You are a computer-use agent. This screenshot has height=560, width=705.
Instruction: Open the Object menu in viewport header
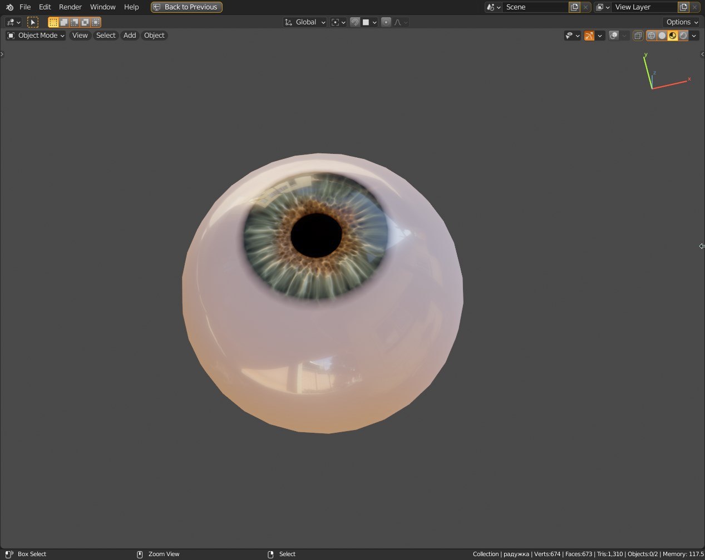(x=154, y=36)
